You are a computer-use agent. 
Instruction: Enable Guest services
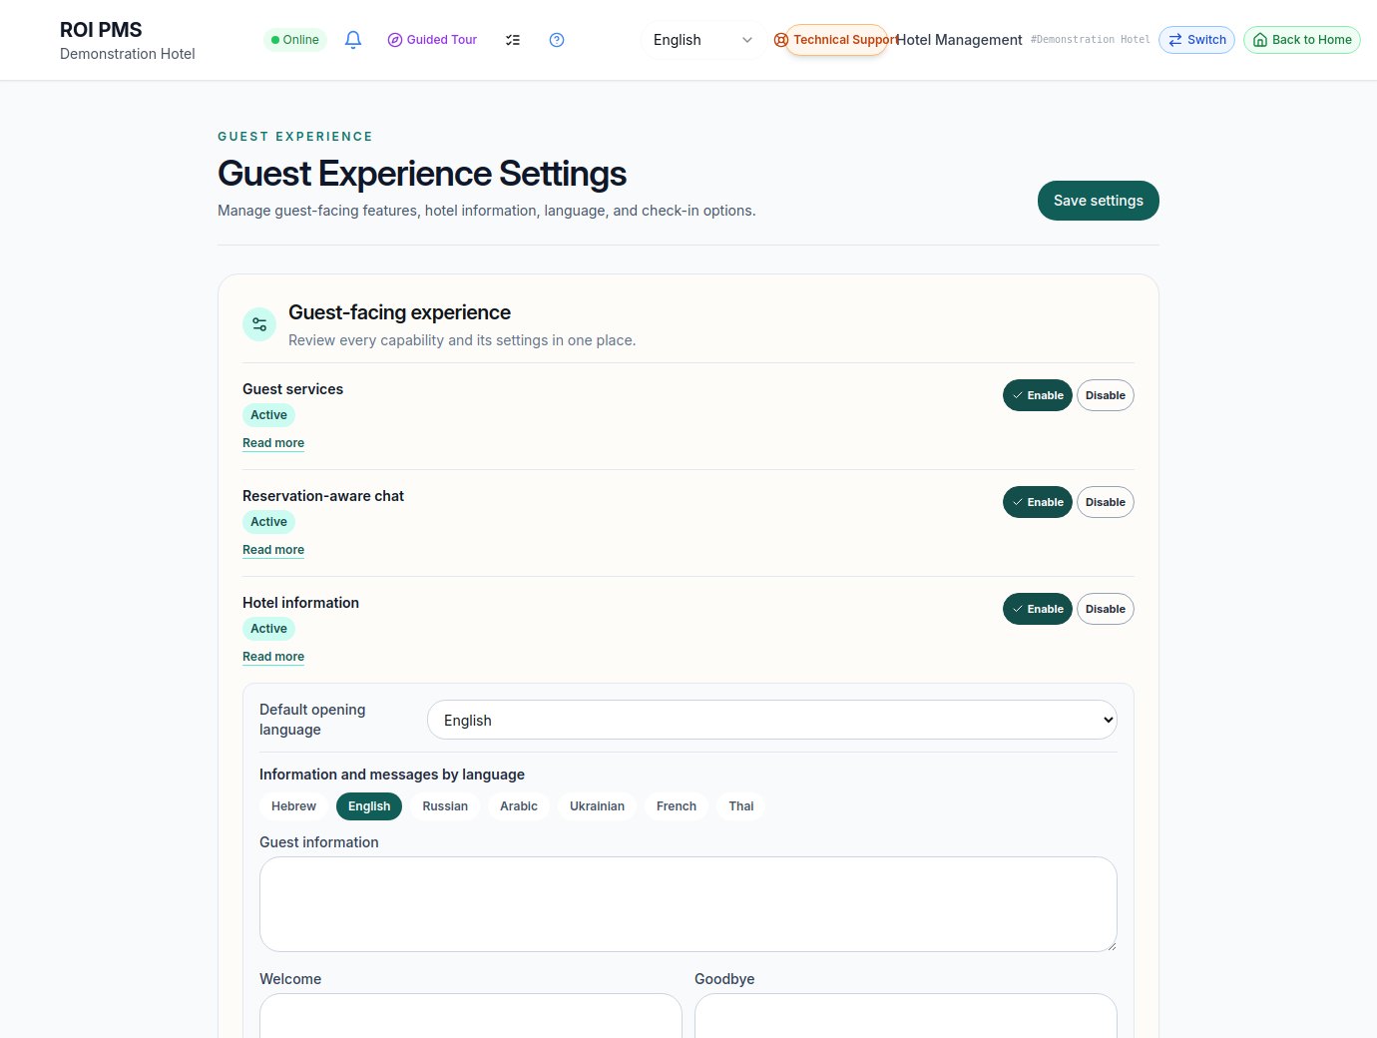pyautogui.click(x=1037, y=395)
